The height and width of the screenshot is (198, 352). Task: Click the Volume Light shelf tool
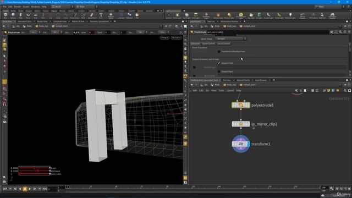pyautogui.click(x=218, y=15)
